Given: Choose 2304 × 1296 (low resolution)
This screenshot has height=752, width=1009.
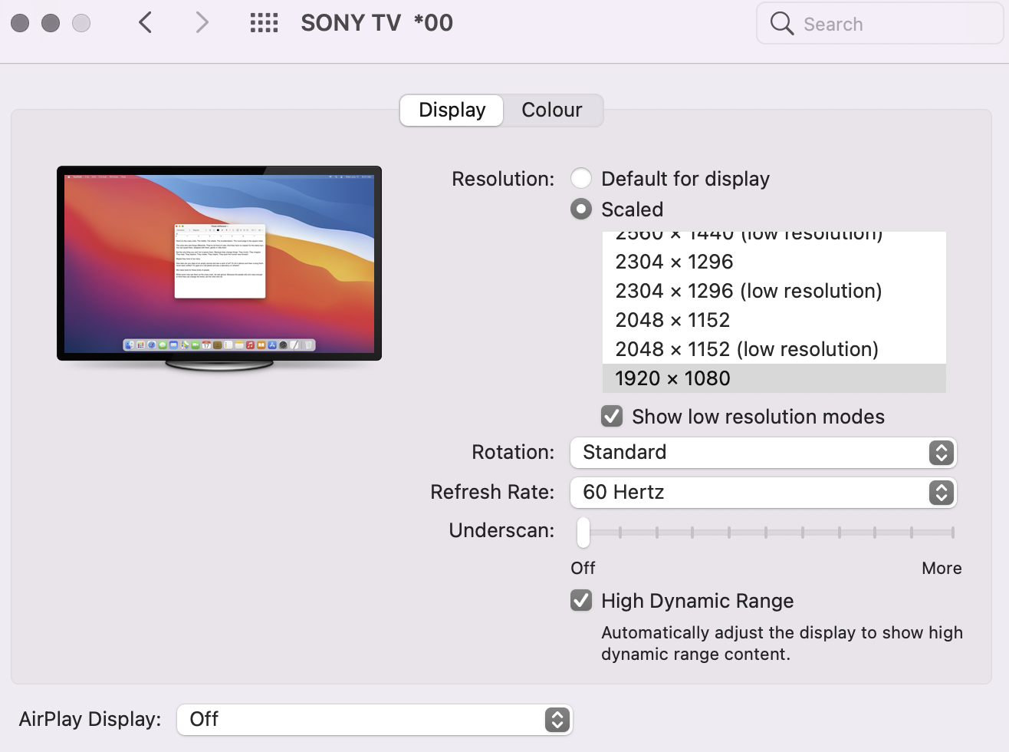Looking at the screenshot, I should click(x=774, y=291).
